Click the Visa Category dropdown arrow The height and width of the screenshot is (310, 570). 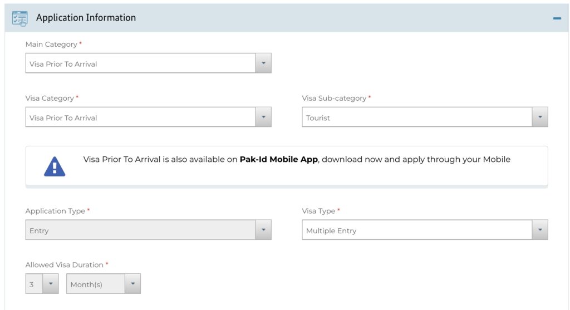pos(263,117)
